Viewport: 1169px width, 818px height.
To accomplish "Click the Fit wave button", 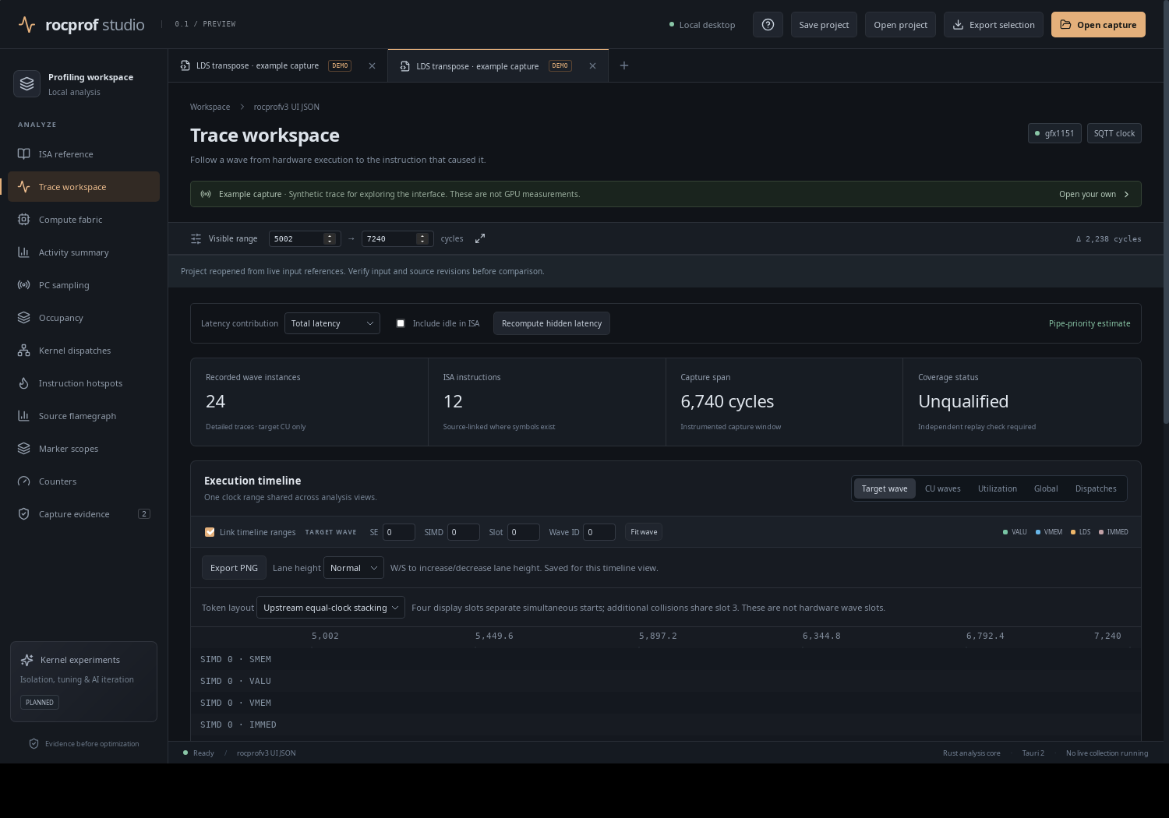I will [644, 532].
